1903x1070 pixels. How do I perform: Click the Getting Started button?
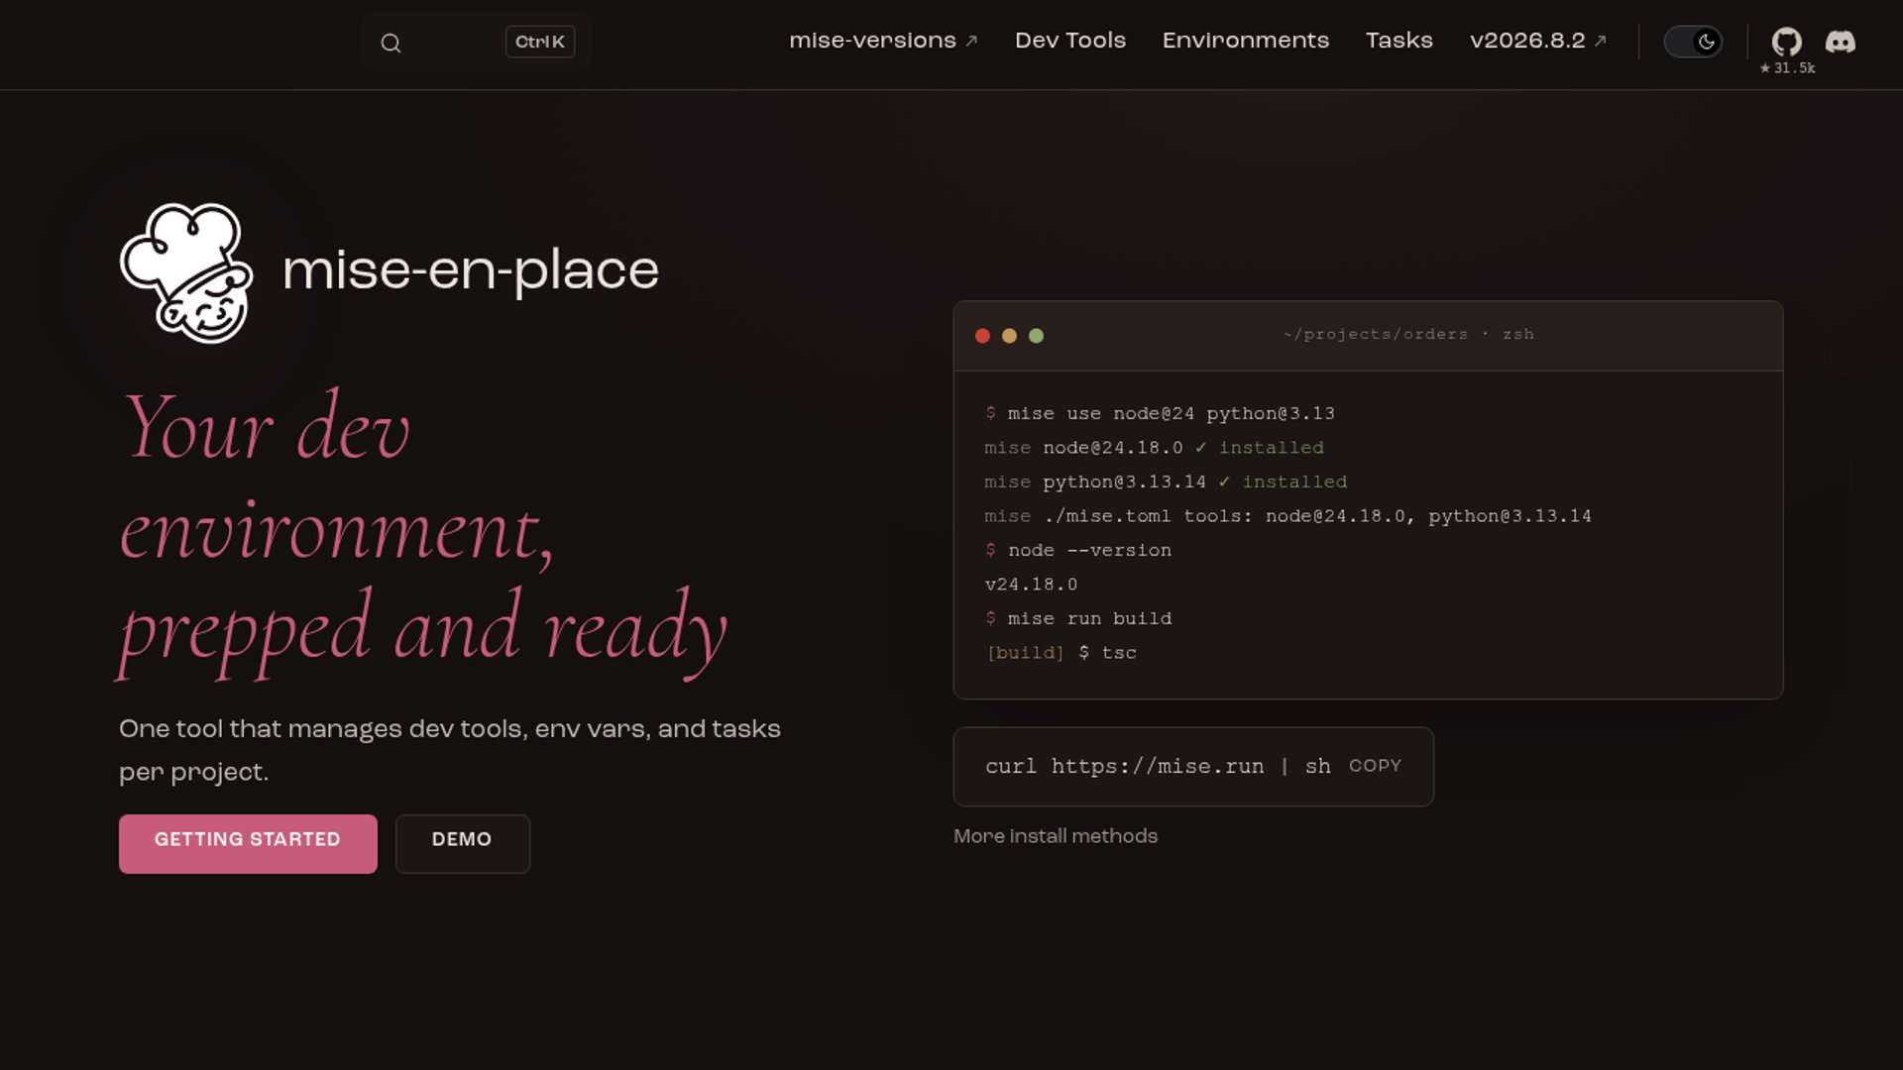(x=248, y=843)
